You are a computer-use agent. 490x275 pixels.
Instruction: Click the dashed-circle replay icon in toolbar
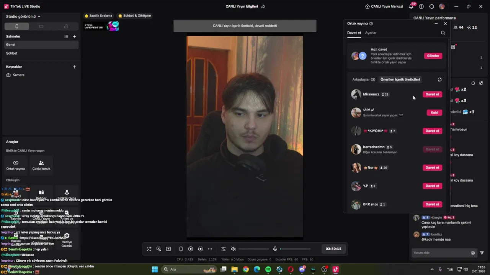point(200,249)
